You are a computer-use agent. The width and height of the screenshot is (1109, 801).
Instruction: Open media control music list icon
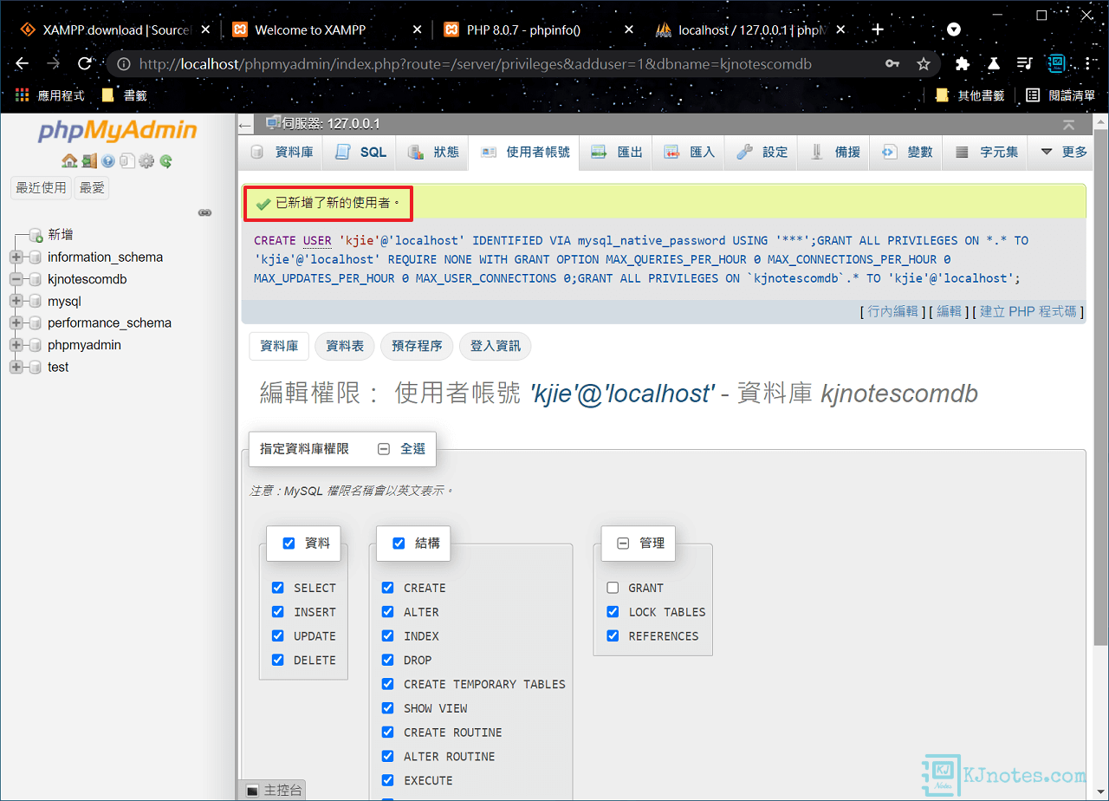(1025, 63)
